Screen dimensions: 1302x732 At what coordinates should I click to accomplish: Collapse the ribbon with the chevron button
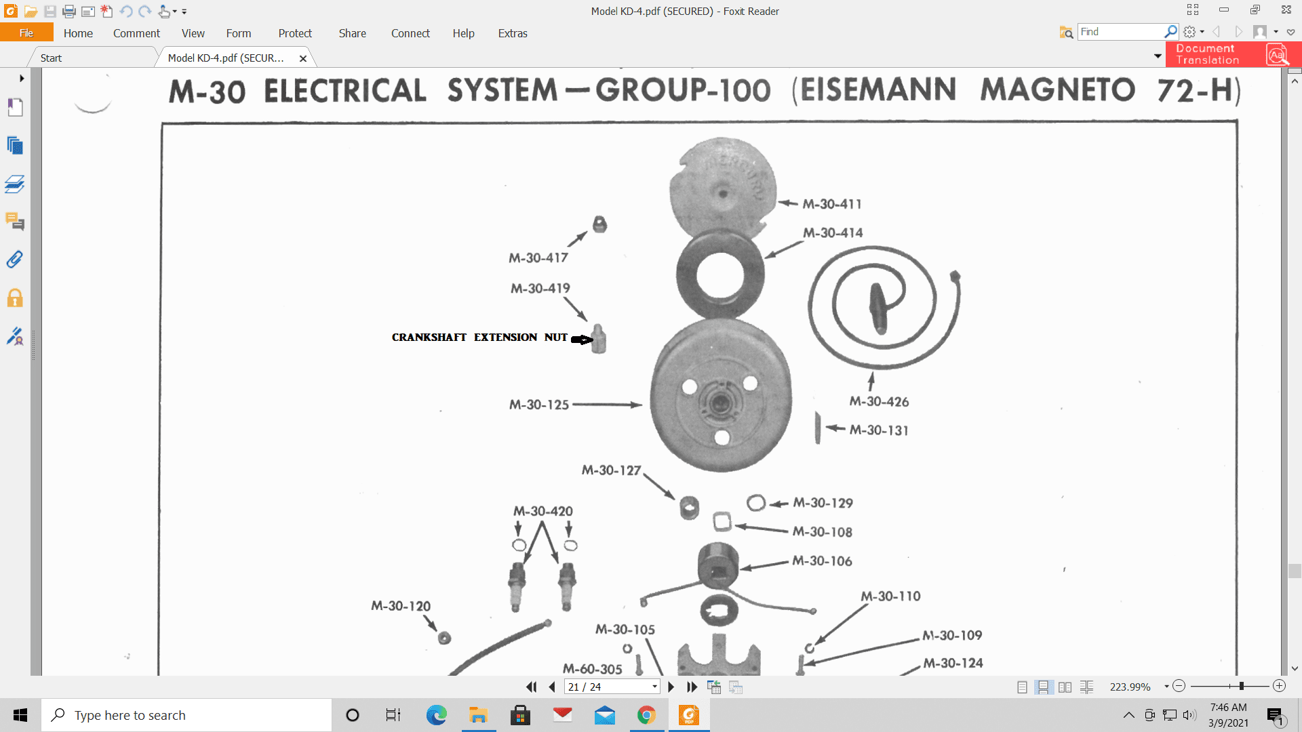tap(1291, 32)
